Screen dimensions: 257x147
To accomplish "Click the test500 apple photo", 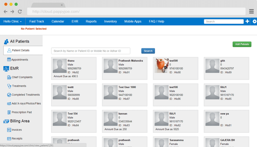I will pos(161,66).
